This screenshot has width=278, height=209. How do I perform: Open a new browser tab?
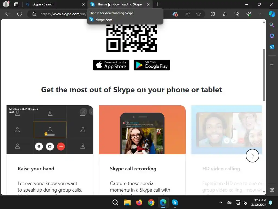(157, 4)
